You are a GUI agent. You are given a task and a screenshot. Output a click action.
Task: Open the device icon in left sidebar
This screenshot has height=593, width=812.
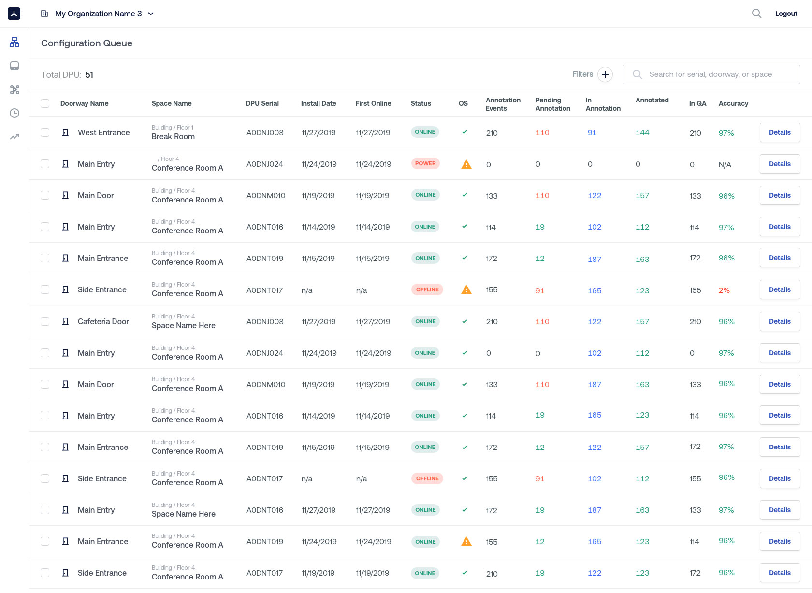pyautogui.click(x=14, y=66)
